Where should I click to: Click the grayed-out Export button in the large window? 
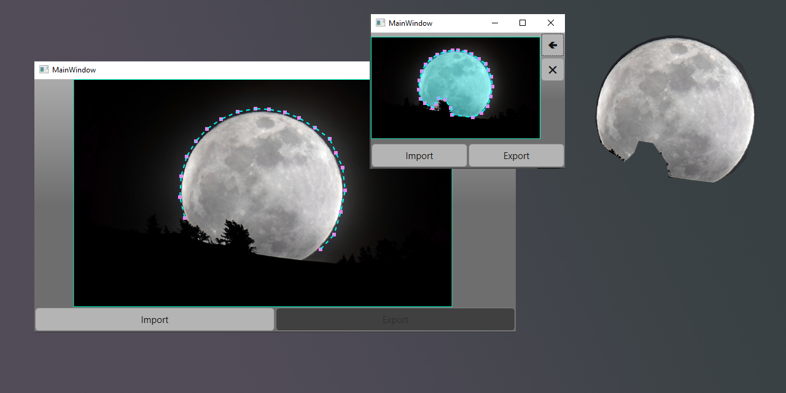395,319
